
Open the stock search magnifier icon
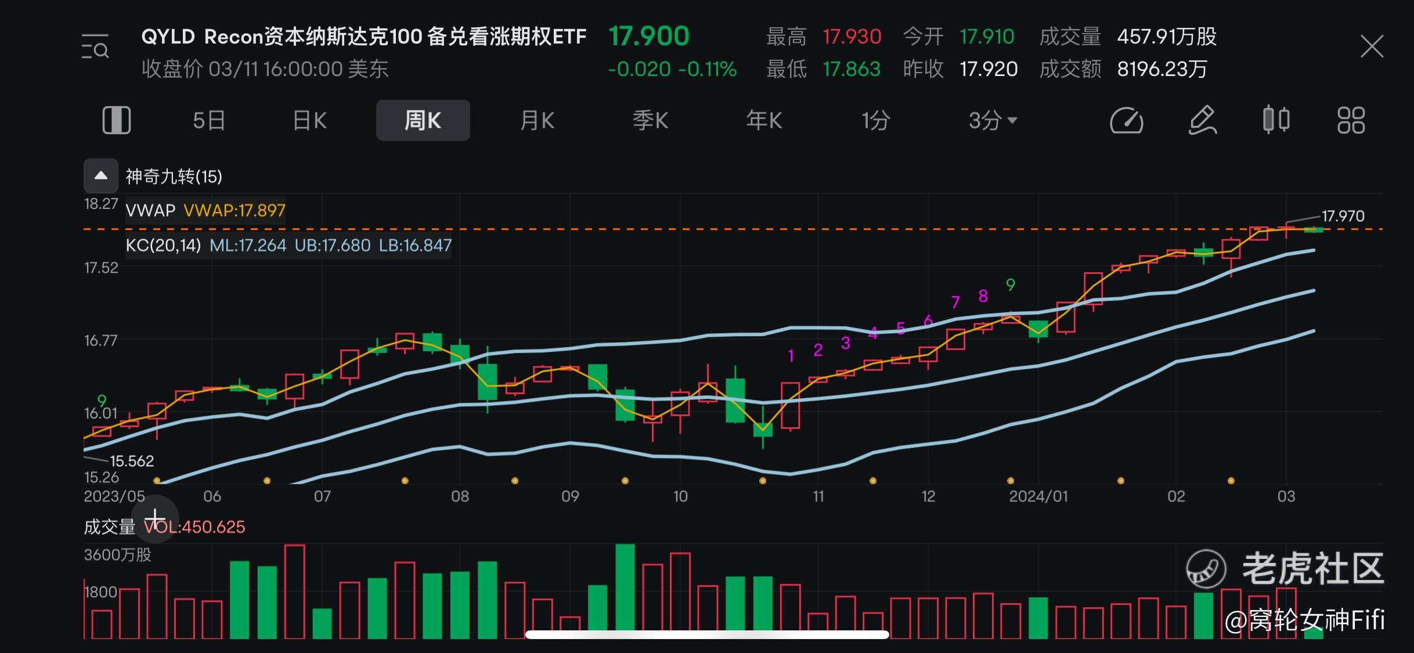coord(96,46)
